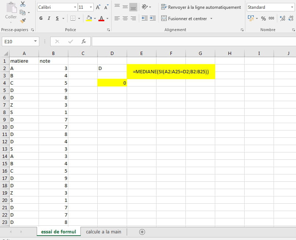The height and width of the screenshot is (240, 296).
Task: Expand the Name Box dropdown arrow
Action: [35, 41]
